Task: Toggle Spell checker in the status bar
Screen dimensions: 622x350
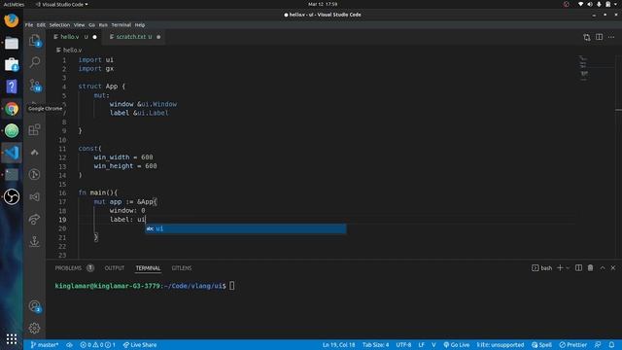Action: click(x=541, y=345)
